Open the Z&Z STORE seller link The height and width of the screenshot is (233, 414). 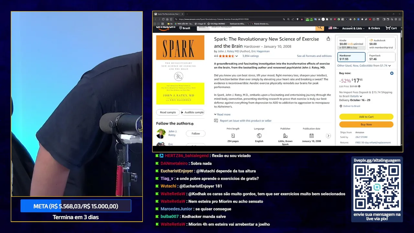tap(362, 137)
